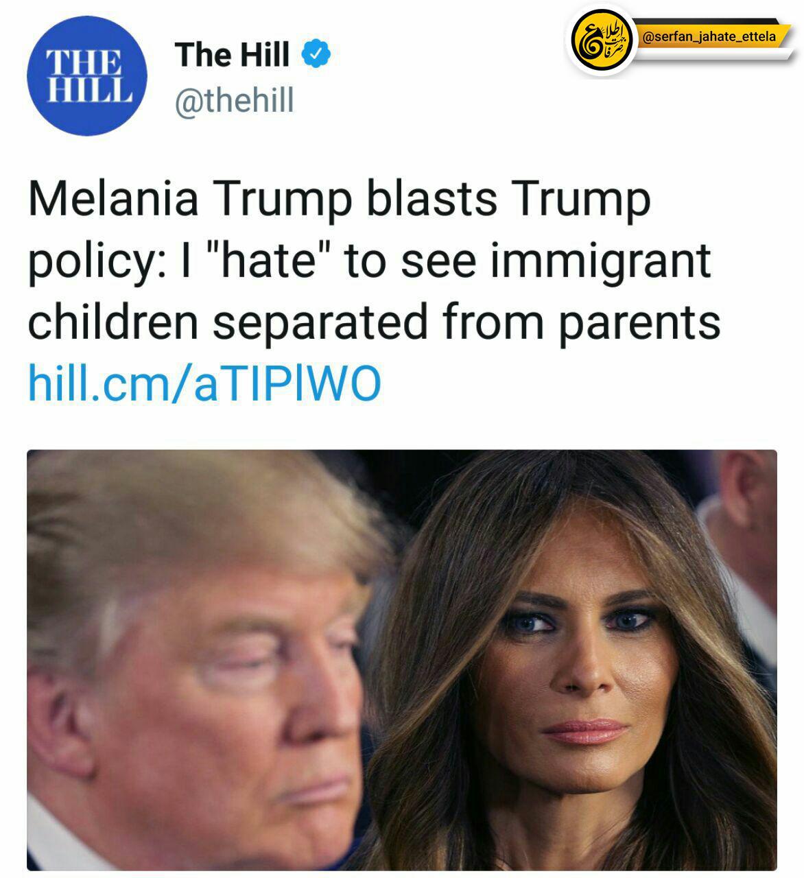804x878 pixels.
Task: Follow the hill.cm/aTIPIWO link
Action: click(204, 383)
